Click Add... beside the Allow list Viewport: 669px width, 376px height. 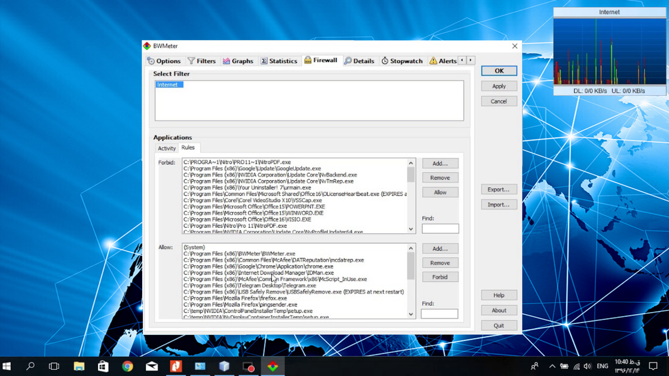440,248
